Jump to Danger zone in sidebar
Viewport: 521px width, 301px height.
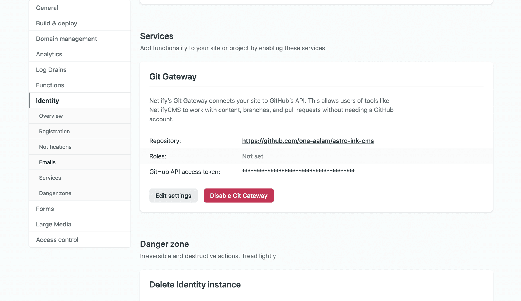coord(80,193)
